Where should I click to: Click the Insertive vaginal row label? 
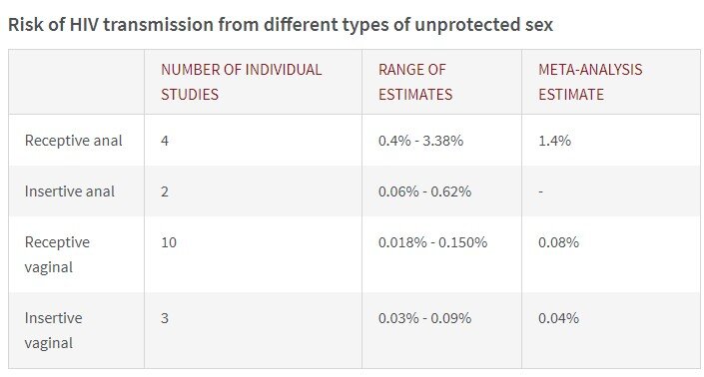(54, 330)
